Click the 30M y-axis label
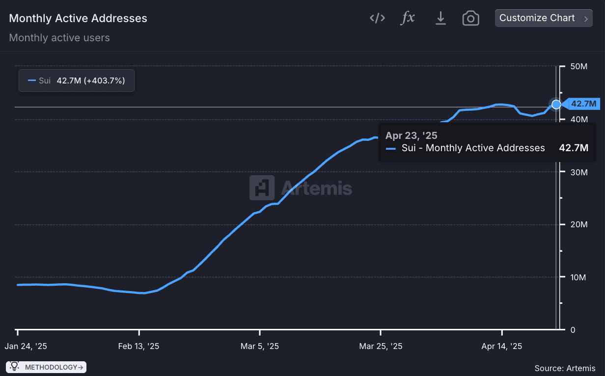Screen dimensions: 605x376 pos(578,172)
